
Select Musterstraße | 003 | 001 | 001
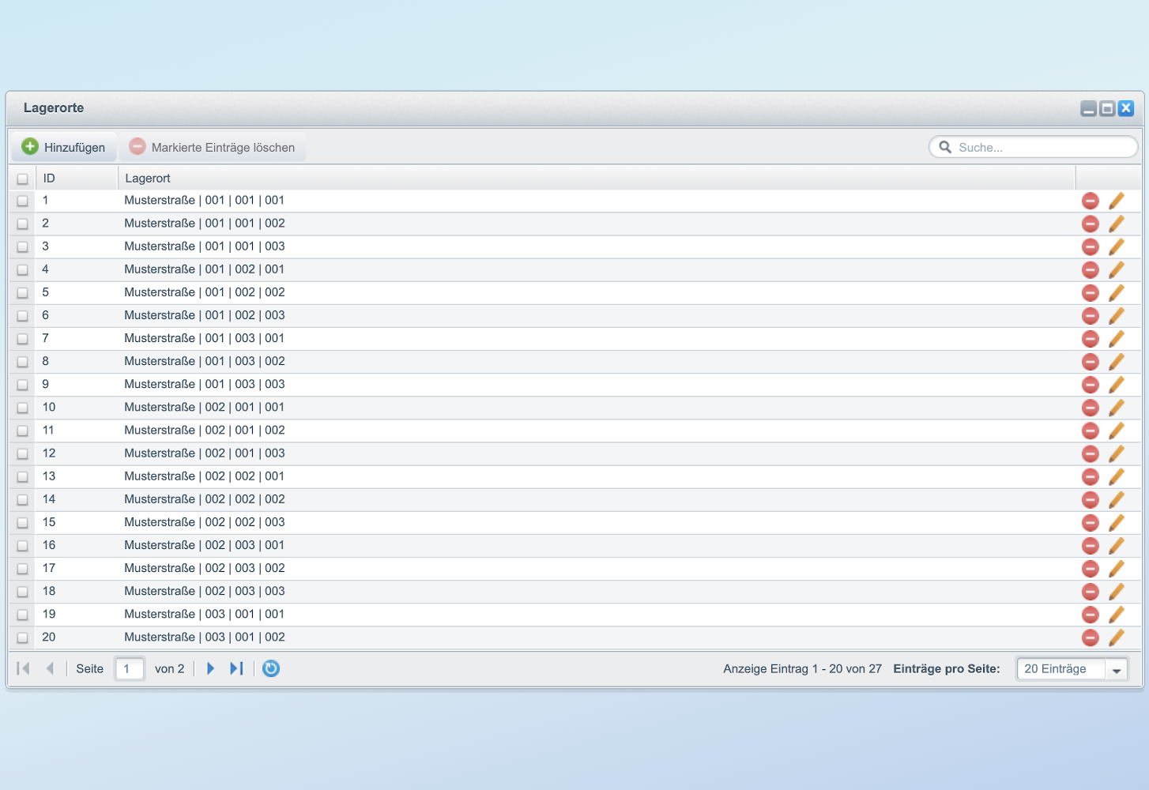point(205,614)
